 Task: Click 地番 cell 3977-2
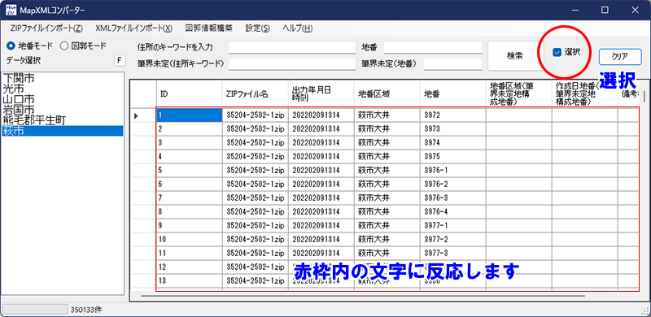tap(453, 240)
